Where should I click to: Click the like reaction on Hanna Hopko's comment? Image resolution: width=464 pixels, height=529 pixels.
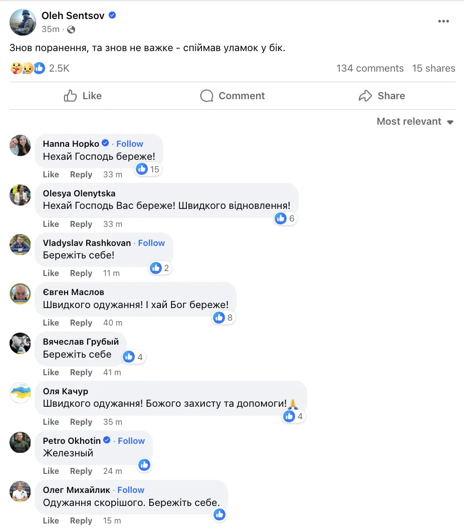point(142,169)
